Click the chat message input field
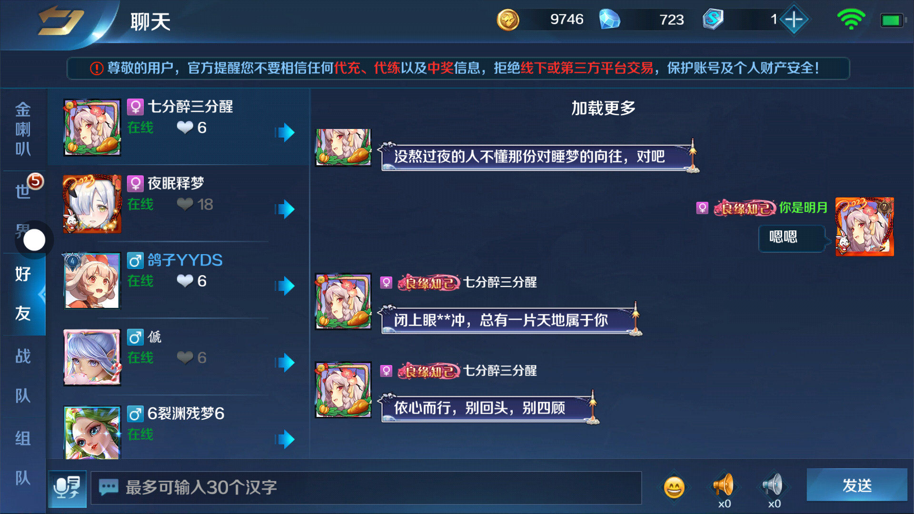Image resolution: width=914 pixels, height=514 pixels. tap(366, 488)
